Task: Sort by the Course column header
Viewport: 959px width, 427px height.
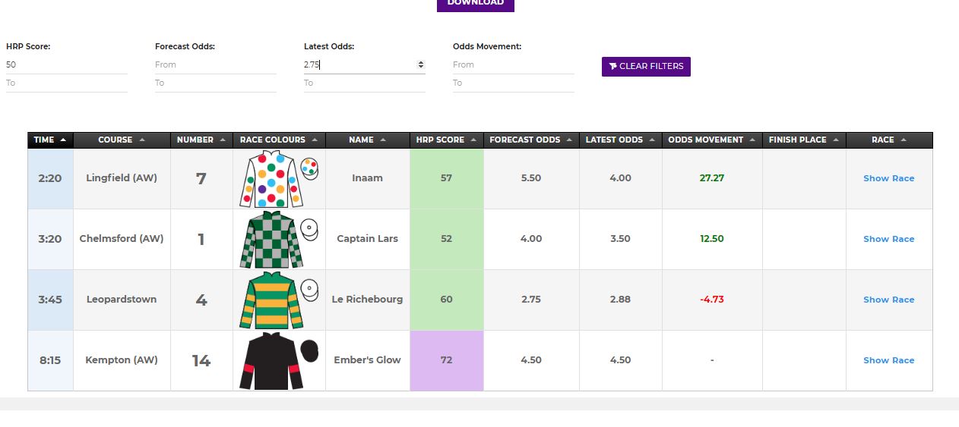Action: pos(122,140)
